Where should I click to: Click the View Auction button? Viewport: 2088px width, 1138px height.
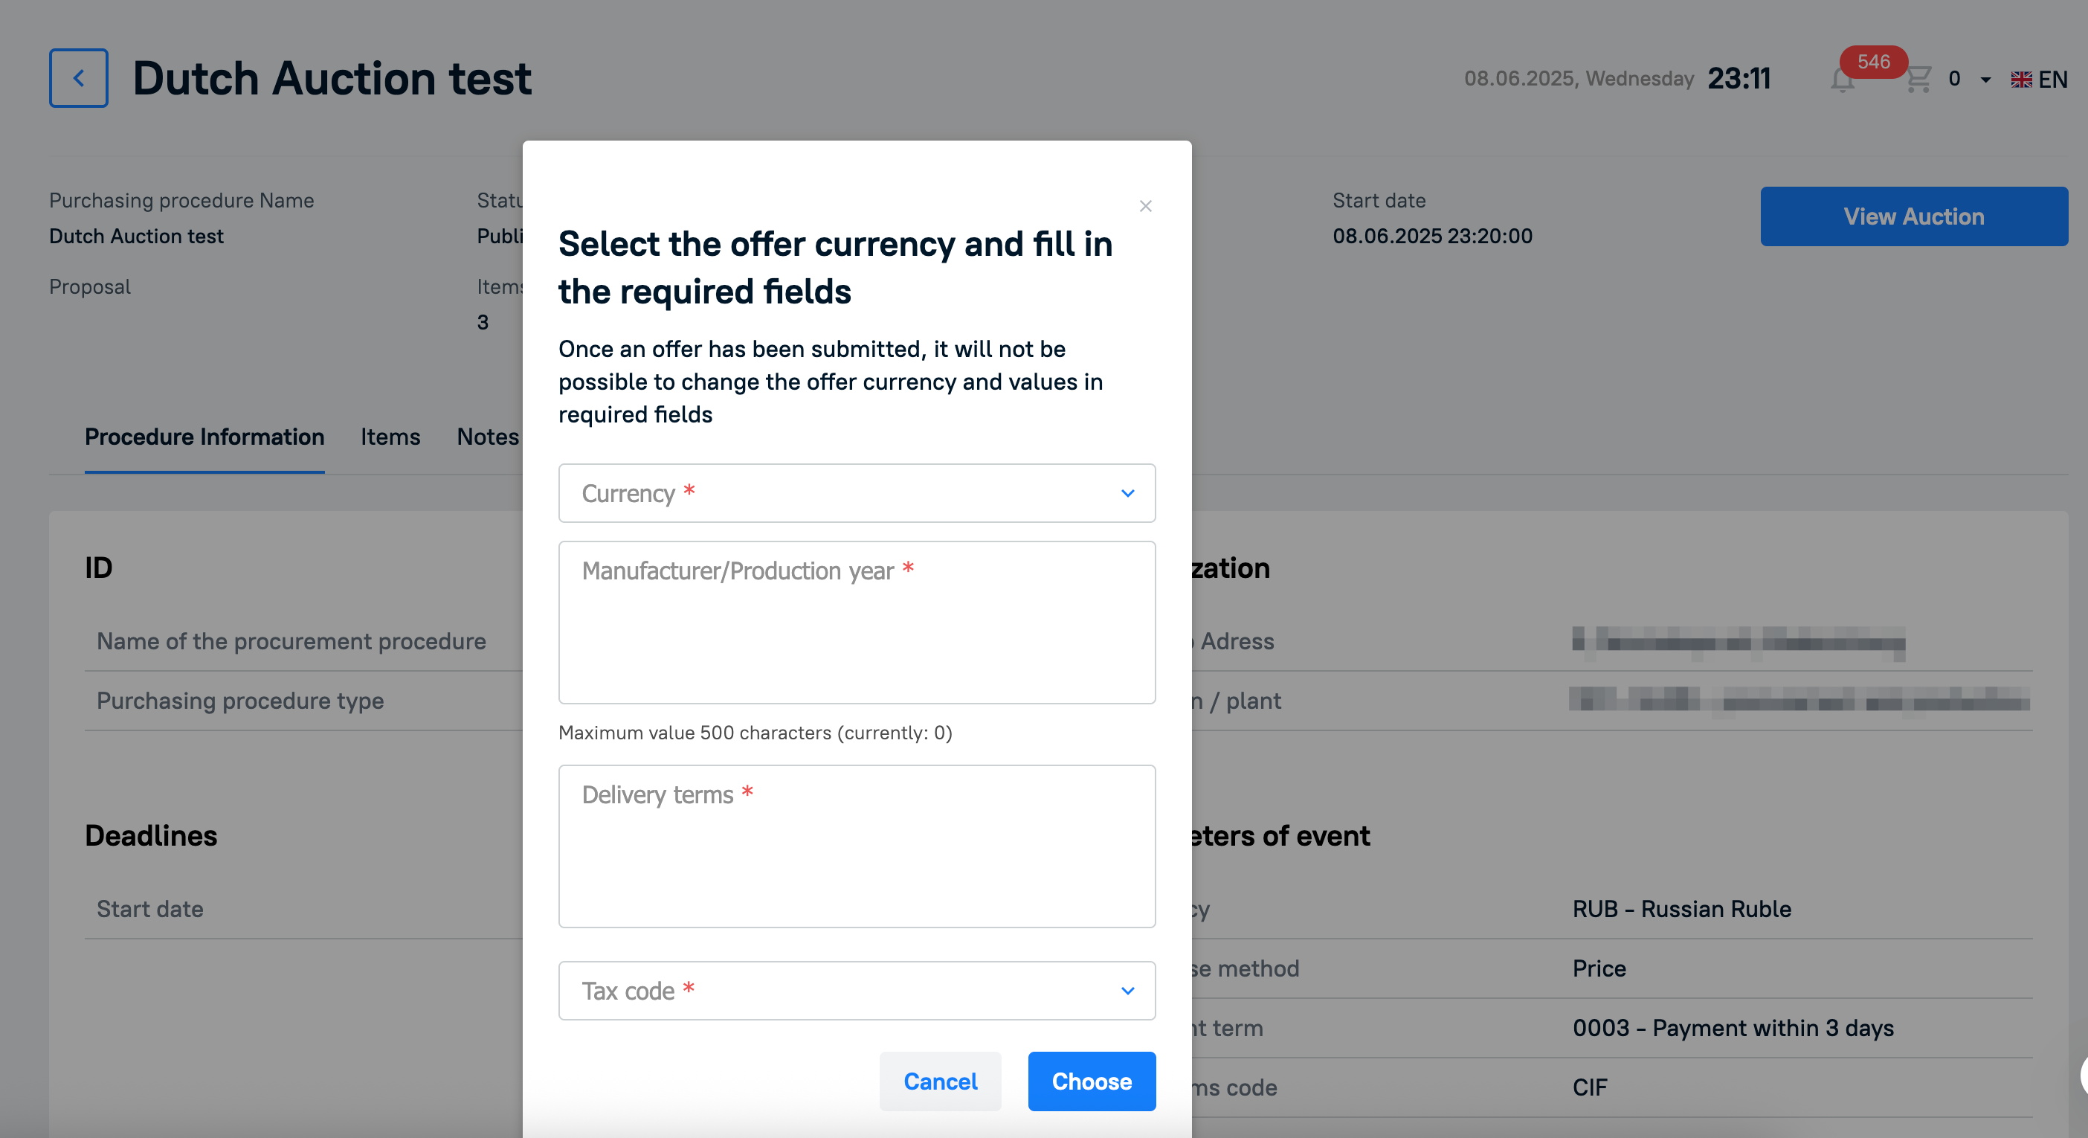pos(1914,216)
